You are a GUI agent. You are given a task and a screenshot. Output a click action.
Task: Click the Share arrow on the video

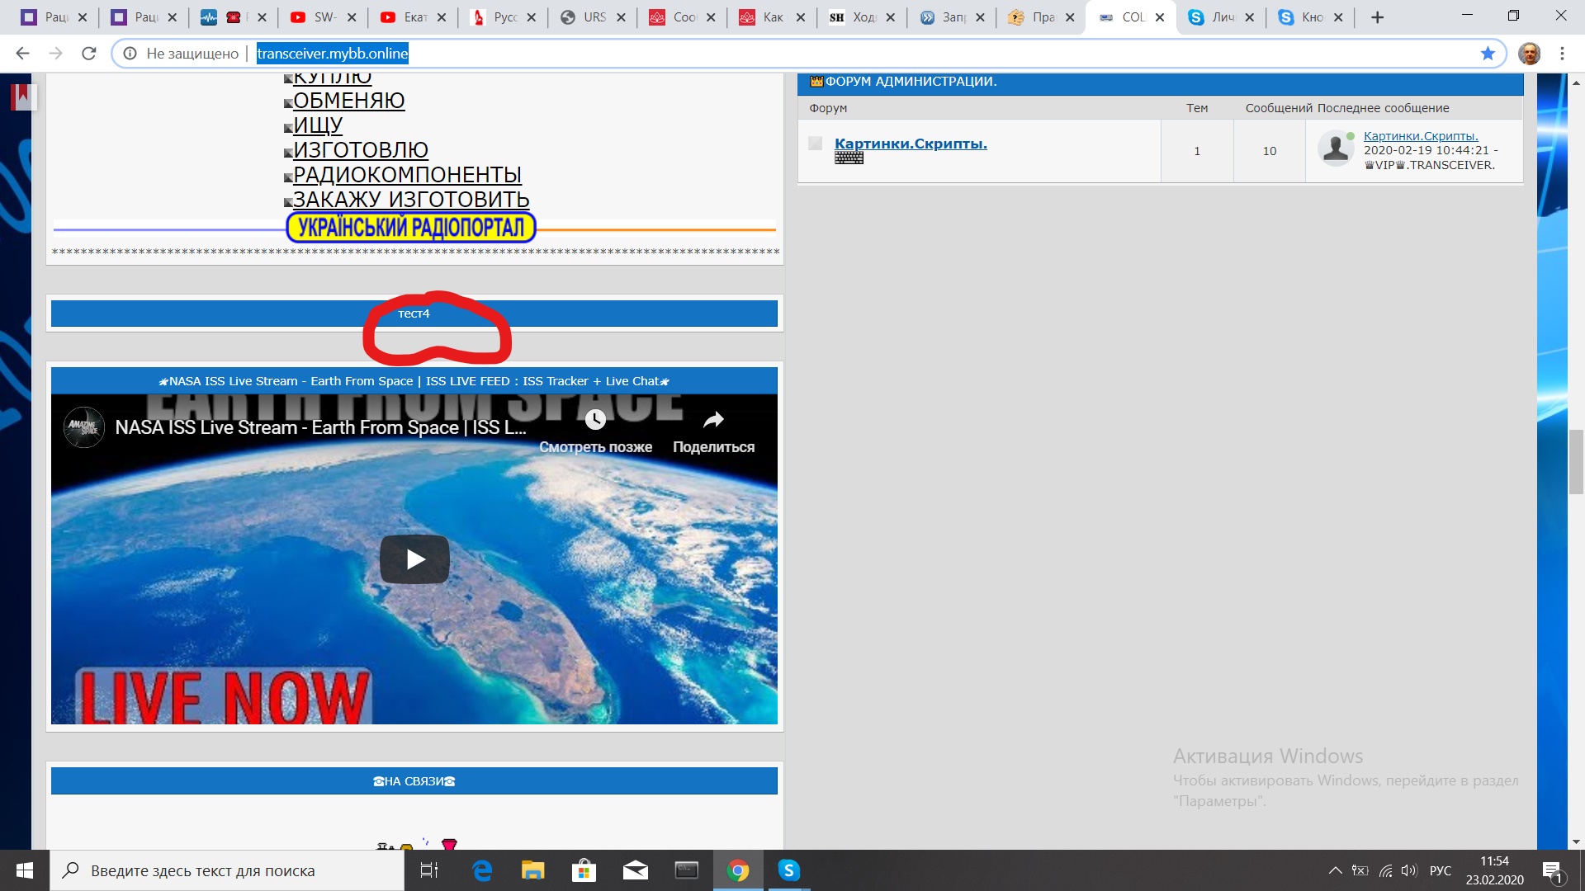pos(713,420)
